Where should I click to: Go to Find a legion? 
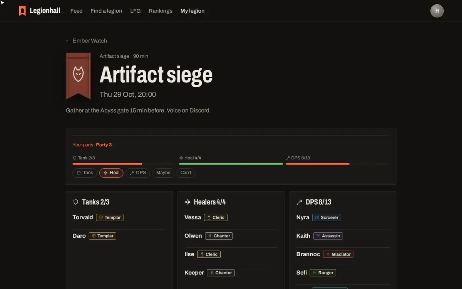click(x=106, y=11)
